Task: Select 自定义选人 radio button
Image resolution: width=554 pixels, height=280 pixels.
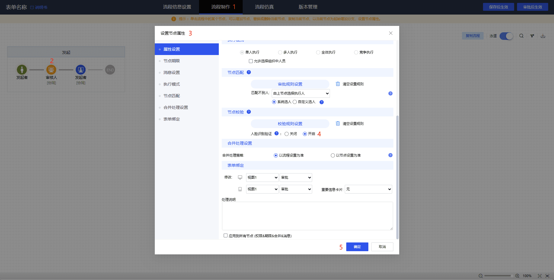Action: click(x=295, y=102)
